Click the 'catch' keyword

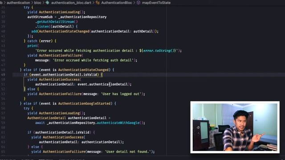coord(32,41)
